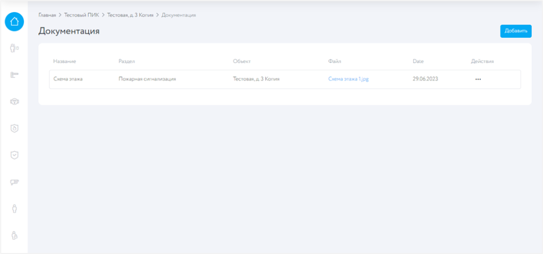
Task: Select the person with briefcase icon
Action: [14, 235]
